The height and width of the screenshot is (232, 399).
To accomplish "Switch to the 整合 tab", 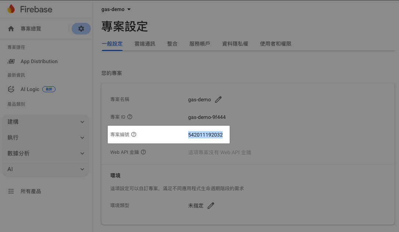I will 172,44.
